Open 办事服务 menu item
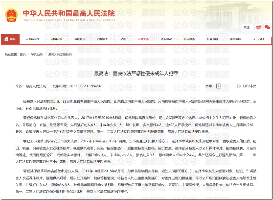This screenshot has width=273, height=200. point(189,39)
